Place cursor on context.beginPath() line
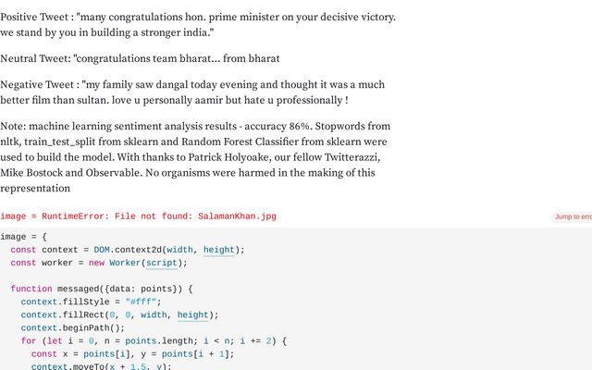Screen dimensions: 592x370 (x=73, y=327)
